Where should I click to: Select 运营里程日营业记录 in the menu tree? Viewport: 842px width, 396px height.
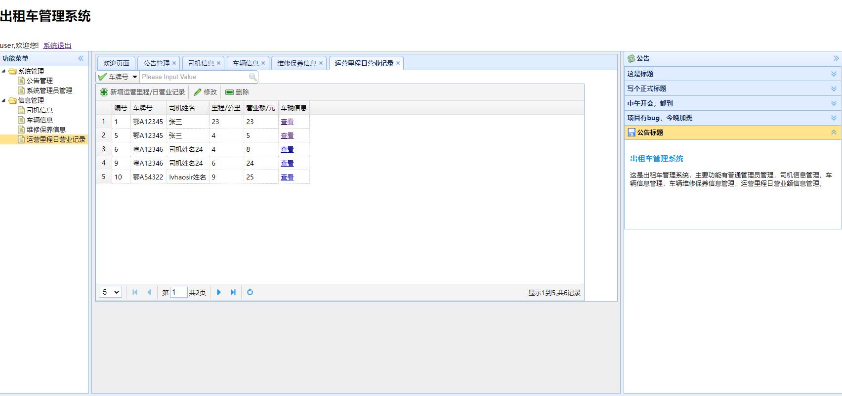pyautogui.click(x=56, y=139)
